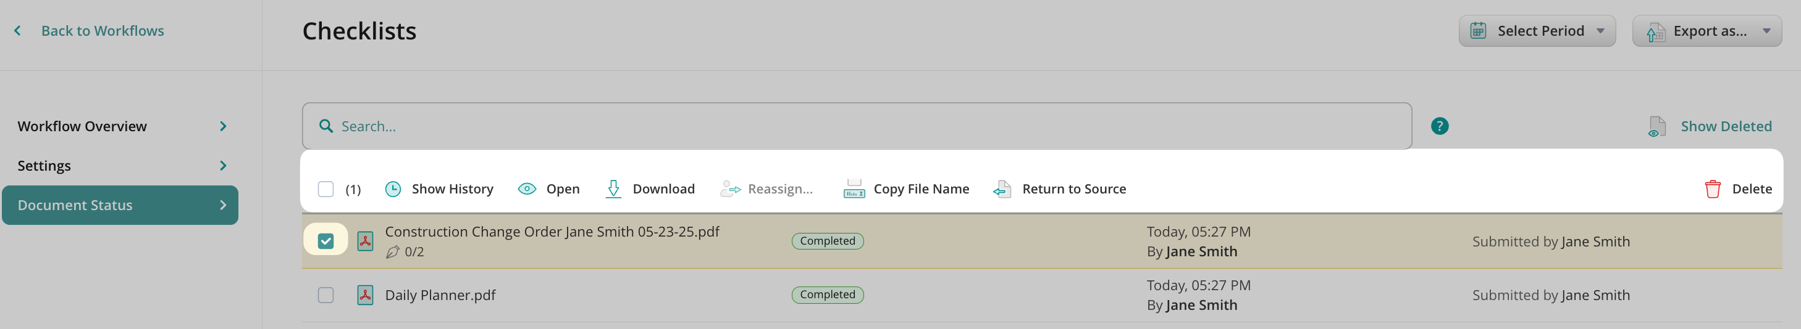1801x329 pixels.
Task: Select the Document Status sidebar item
Action: coord(120,205)
